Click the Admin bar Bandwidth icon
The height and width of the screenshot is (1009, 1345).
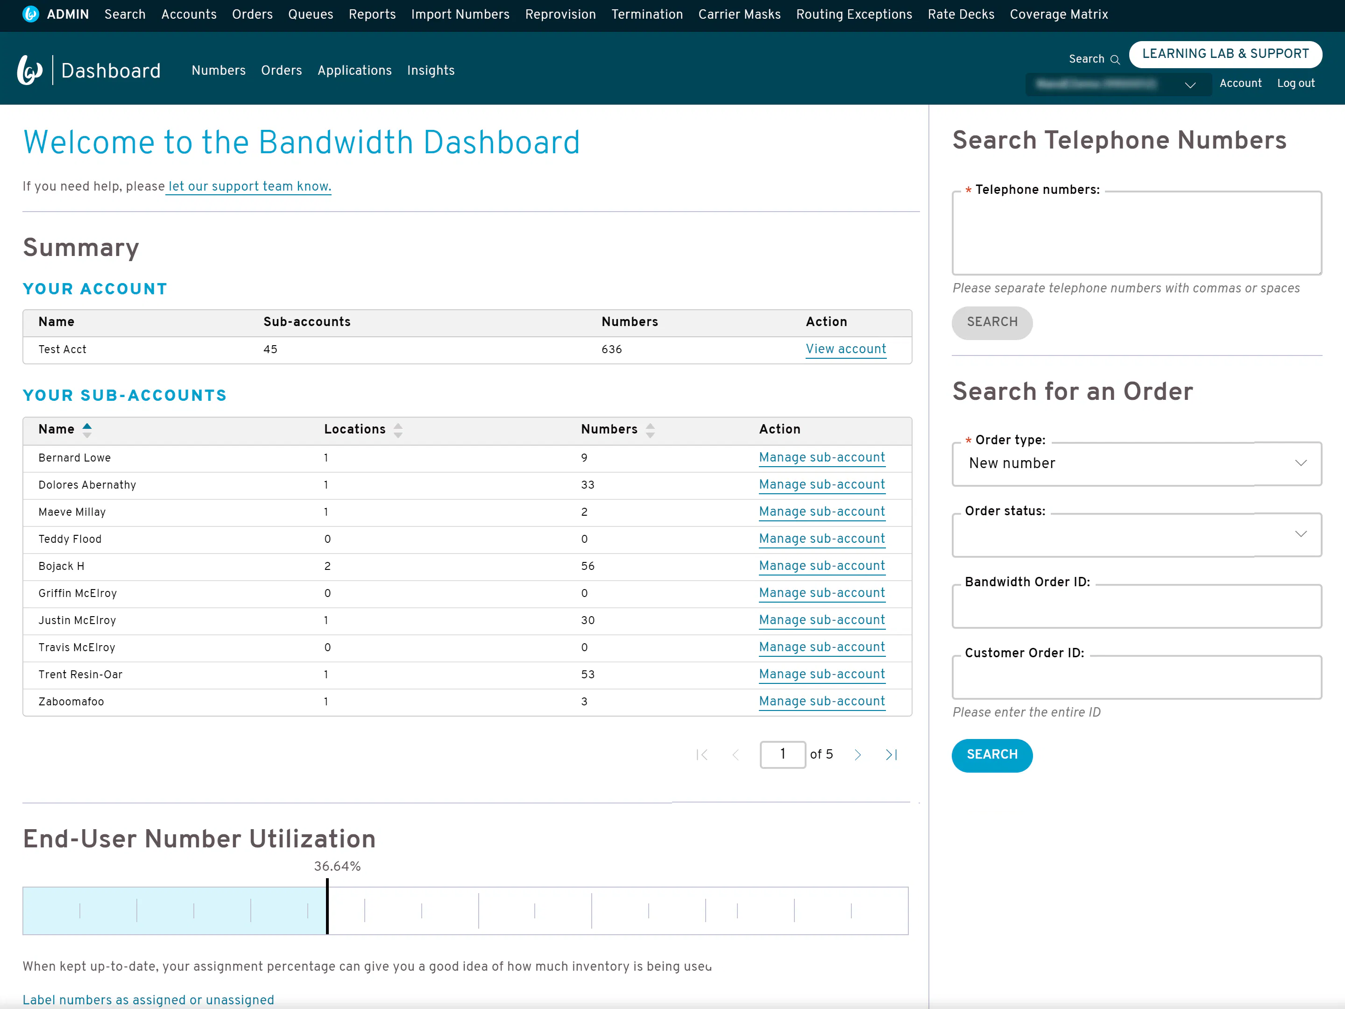coord(30,14)
